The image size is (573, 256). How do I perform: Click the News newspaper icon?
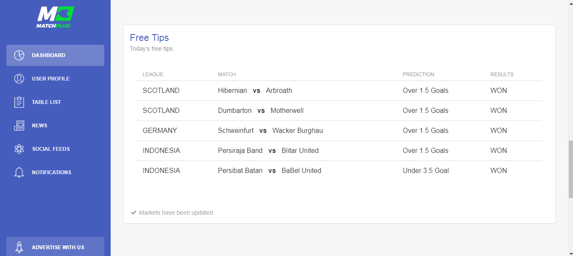[x=19, y=126]
